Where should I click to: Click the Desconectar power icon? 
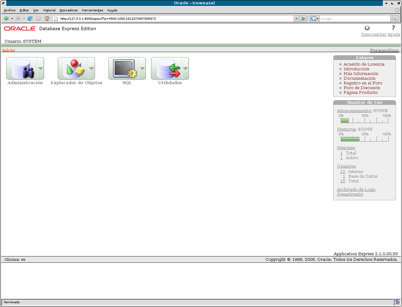(367, 28)
